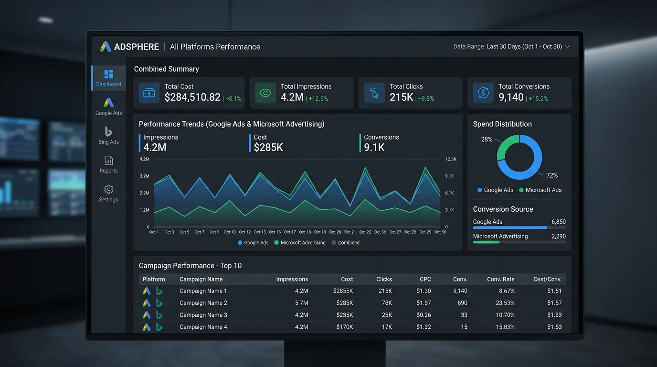Toggle Microsoft Ads in Spend Distribution legend

540,190
